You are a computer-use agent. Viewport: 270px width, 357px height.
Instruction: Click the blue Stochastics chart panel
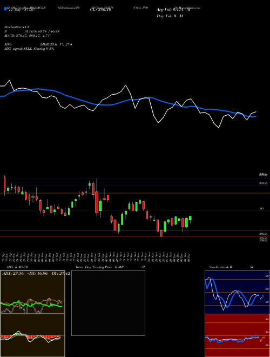[237, 292]
